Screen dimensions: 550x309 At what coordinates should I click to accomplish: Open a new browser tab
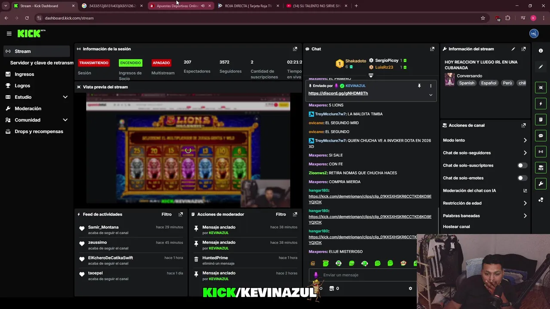(x=356, y=6)
